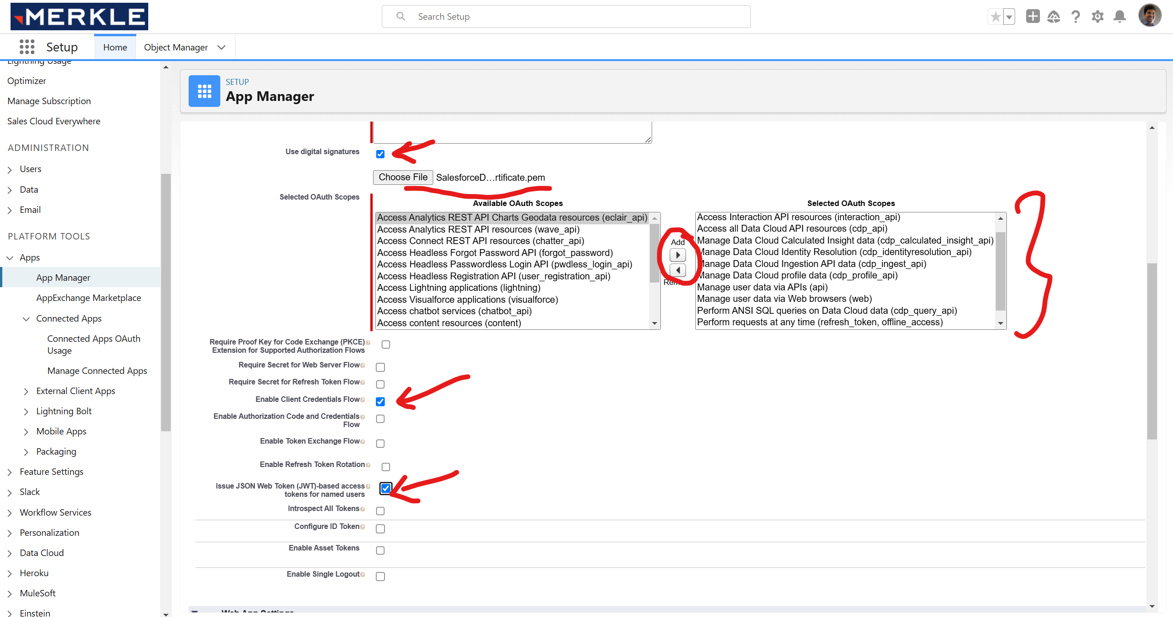
Task: Select Manage user data via APIs (api)
Action: point(762,287)
